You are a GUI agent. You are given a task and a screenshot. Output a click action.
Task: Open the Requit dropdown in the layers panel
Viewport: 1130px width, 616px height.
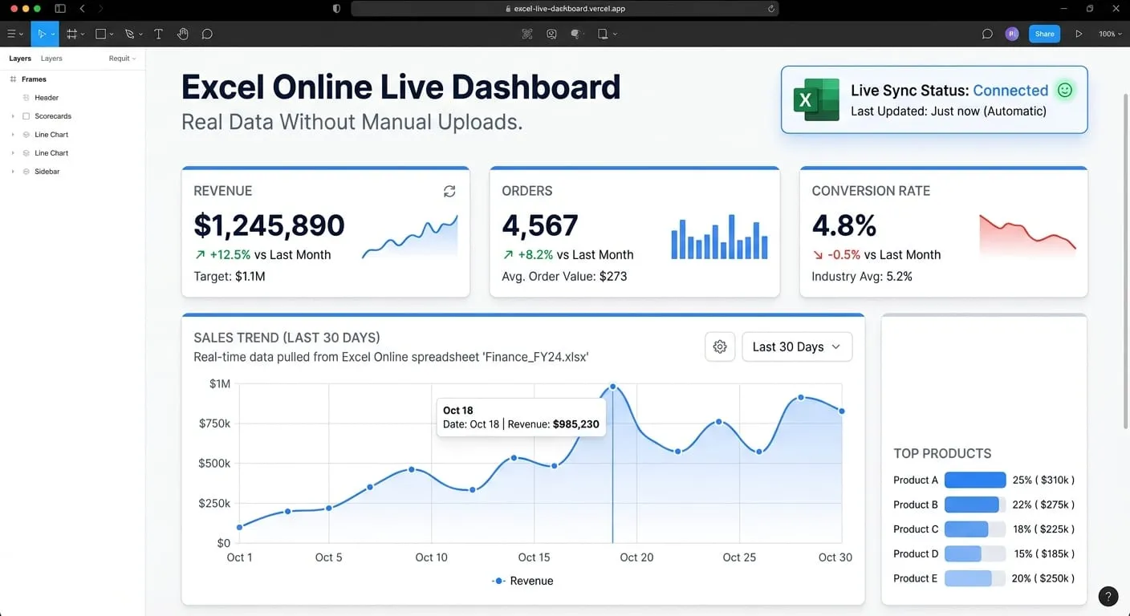click(122, 59)
